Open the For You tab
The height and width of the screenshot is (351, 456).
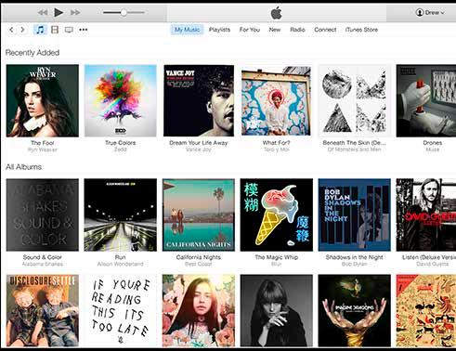pos(250,30)
